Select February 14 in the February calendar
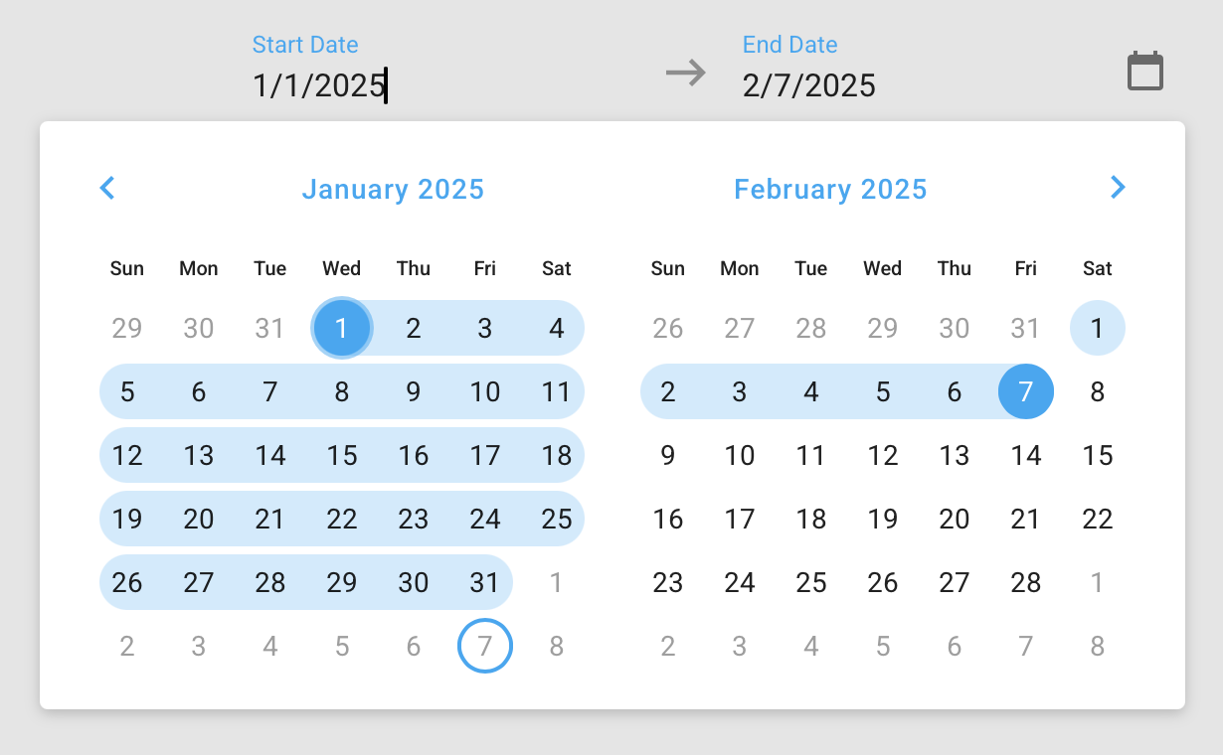1223x755 pixels. 1026,455
